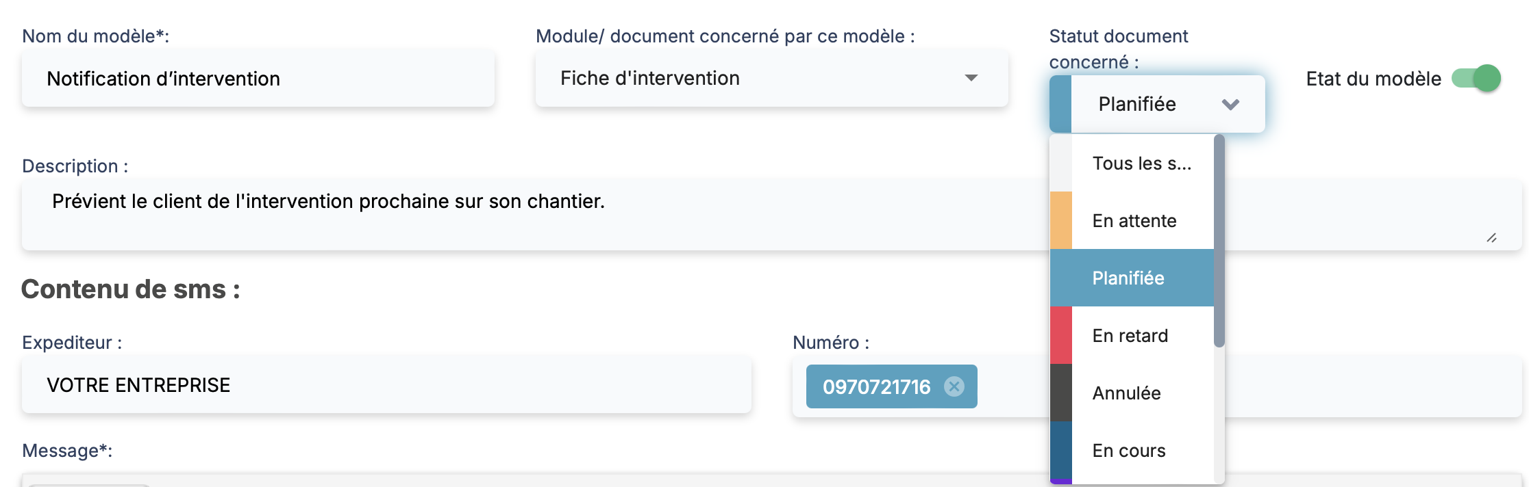Choose the "Annulée" status option

(x=1126, y=393)
